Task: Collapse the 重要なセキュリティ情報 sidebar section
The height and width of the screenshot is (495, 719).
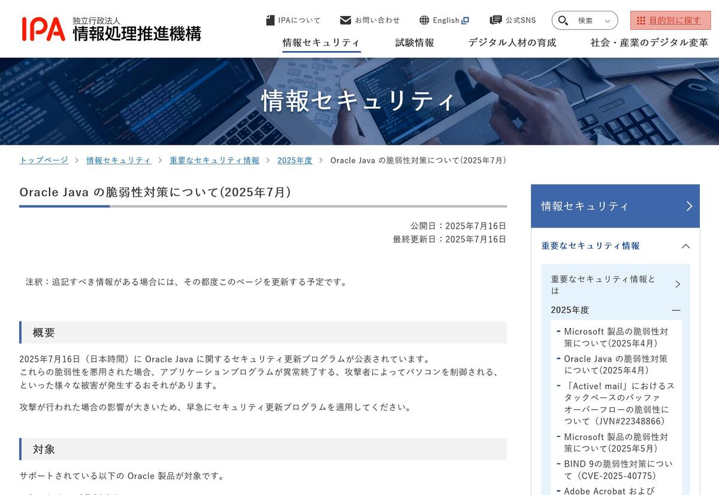Action: [686, 246]
